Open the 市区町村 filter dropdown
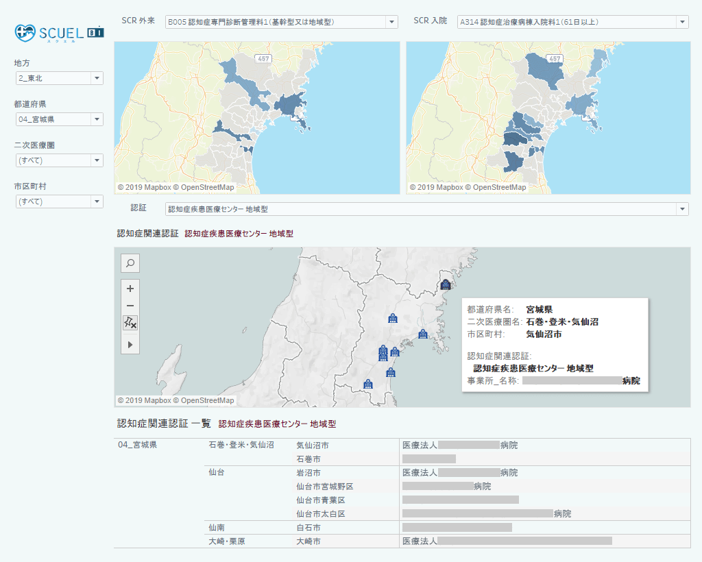This screenshot has width=702, height=562. click(x=59, y=202)
